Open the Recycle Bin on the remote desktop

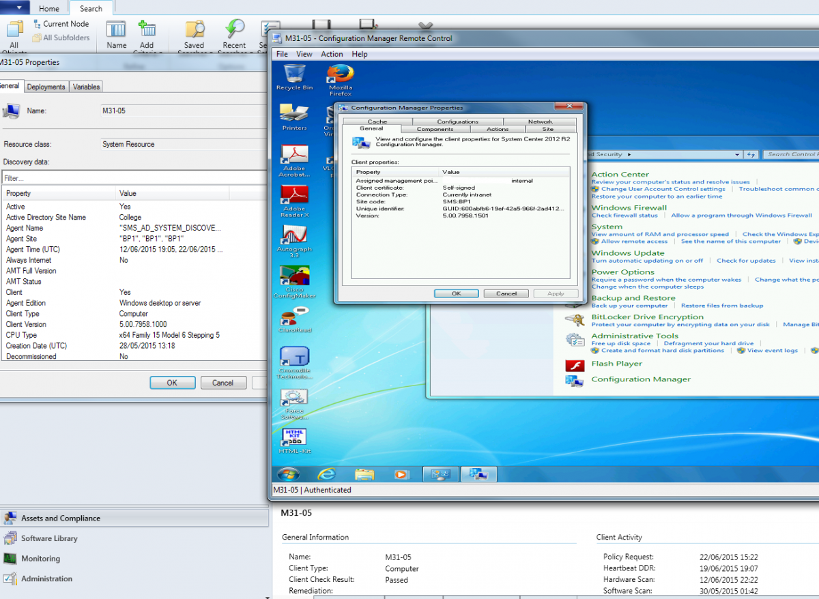pyautogui.click(x=294, y=77)
